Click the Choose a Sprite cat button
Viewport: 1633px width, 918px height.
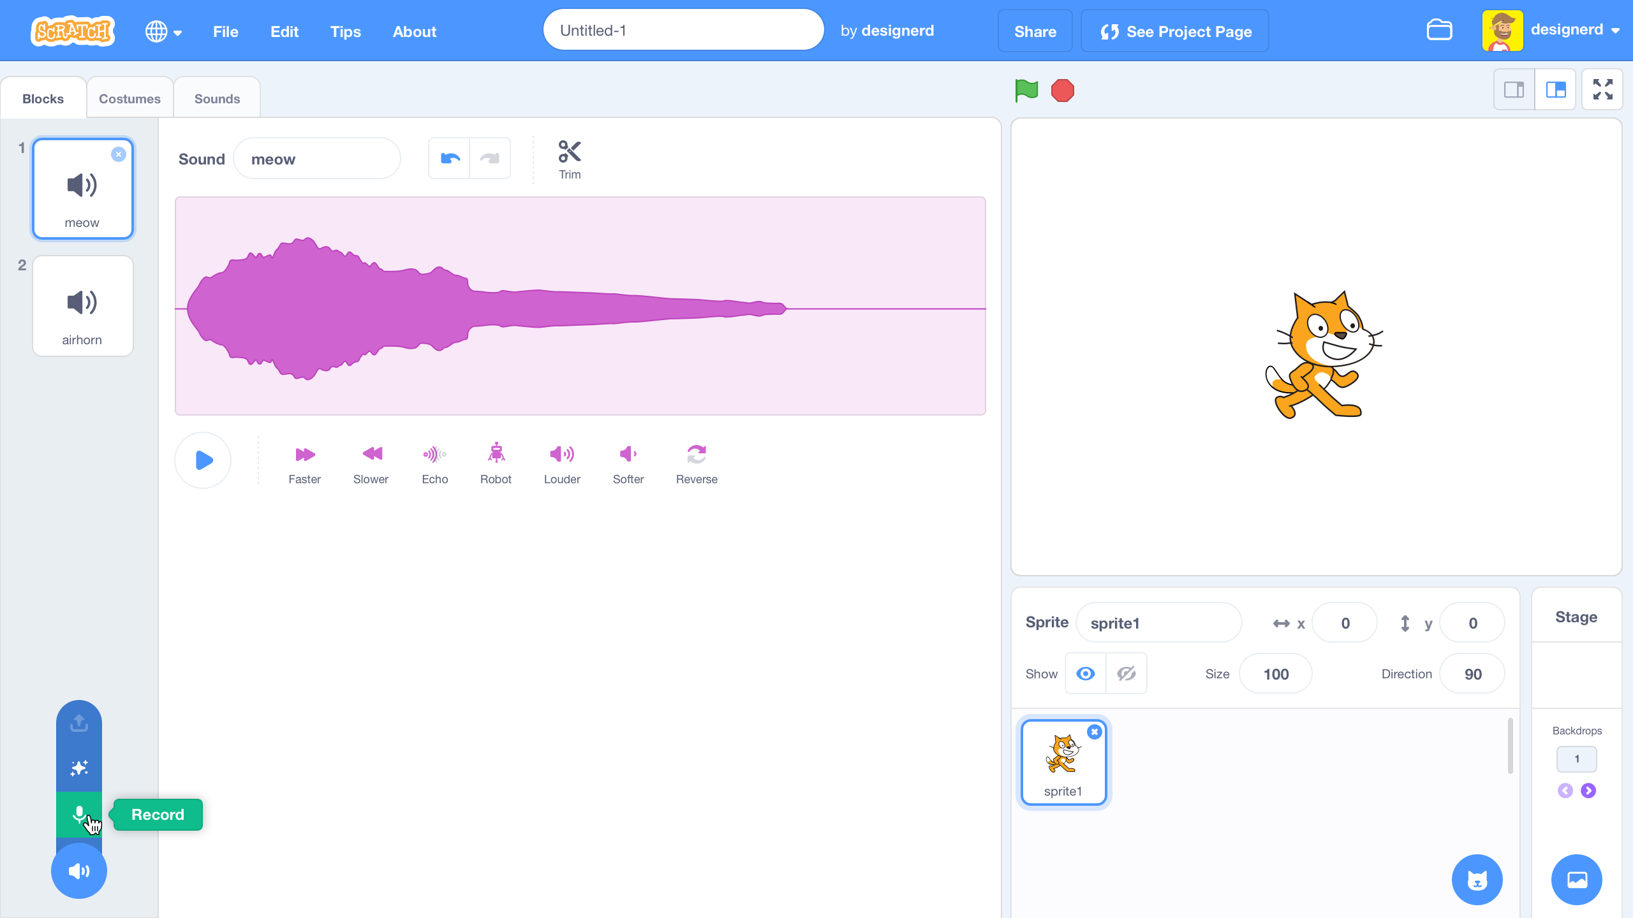coord(1477,880)
